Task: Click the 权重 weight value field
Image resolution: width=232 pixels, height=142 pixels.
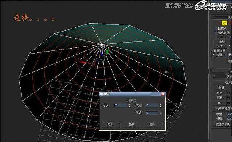Action: [229, 114]
